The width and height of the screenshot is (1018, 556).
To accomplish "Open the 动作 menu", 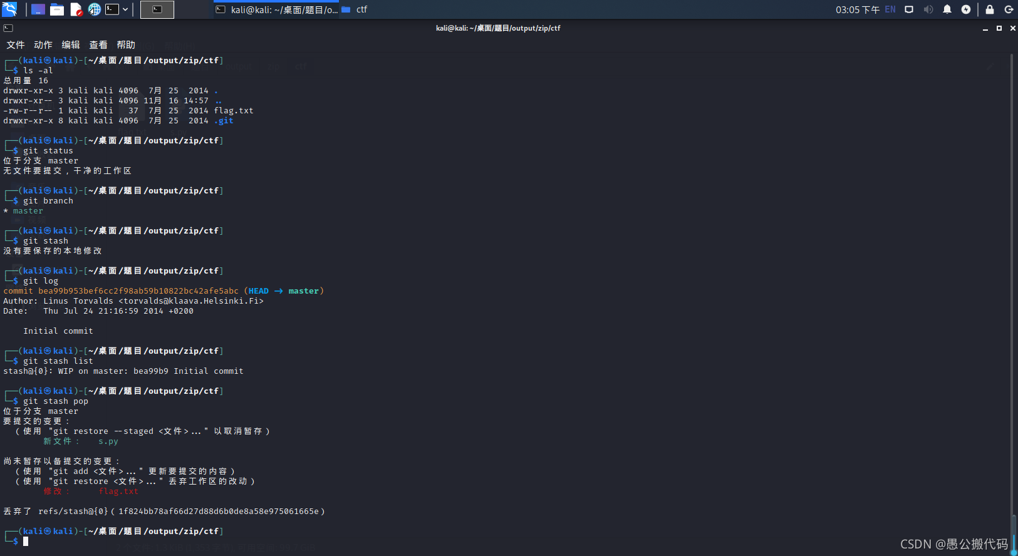I will tap(43, 45).
